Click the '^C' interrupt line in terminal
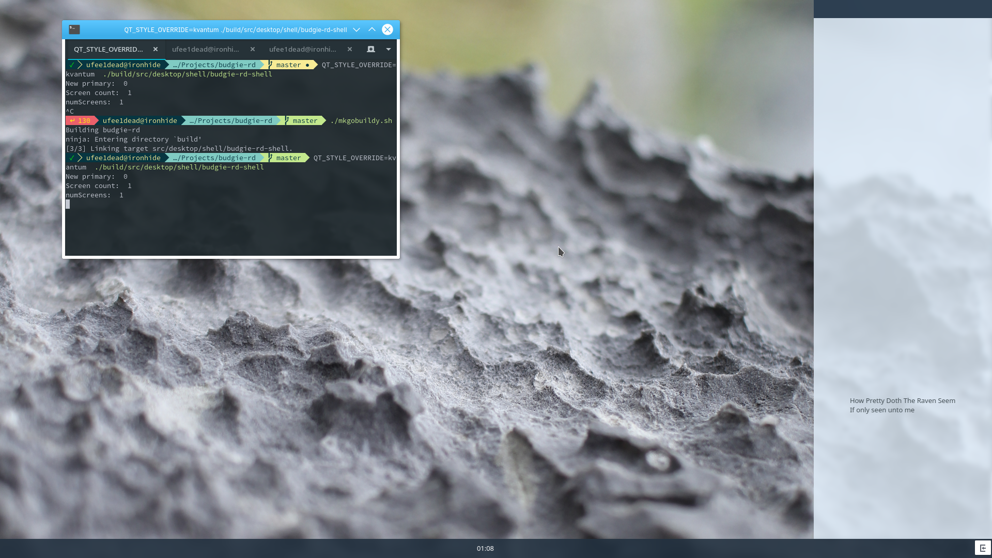 [70, 111]
